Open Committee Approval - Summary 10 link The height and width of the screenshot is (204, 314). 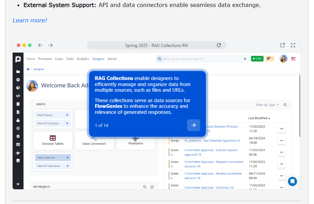[x=209, y=188]
